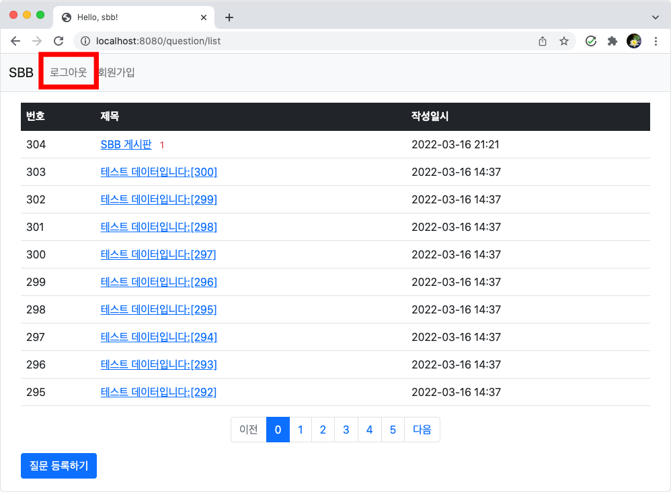This screenshot has width=671, height=492.
Task: Open 테스트 데이터입니다:[298] link
Action: (x=159, y=227)
